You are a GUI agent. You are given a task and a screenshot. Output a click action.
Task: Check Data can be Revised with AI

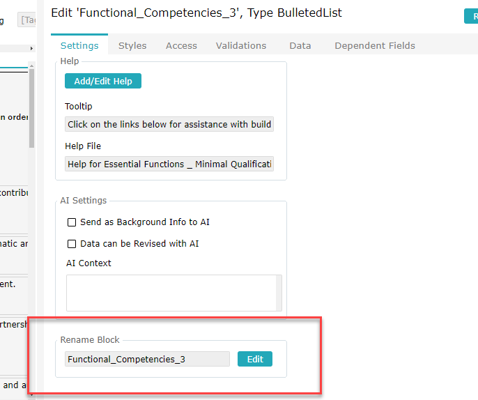[72, 244]
